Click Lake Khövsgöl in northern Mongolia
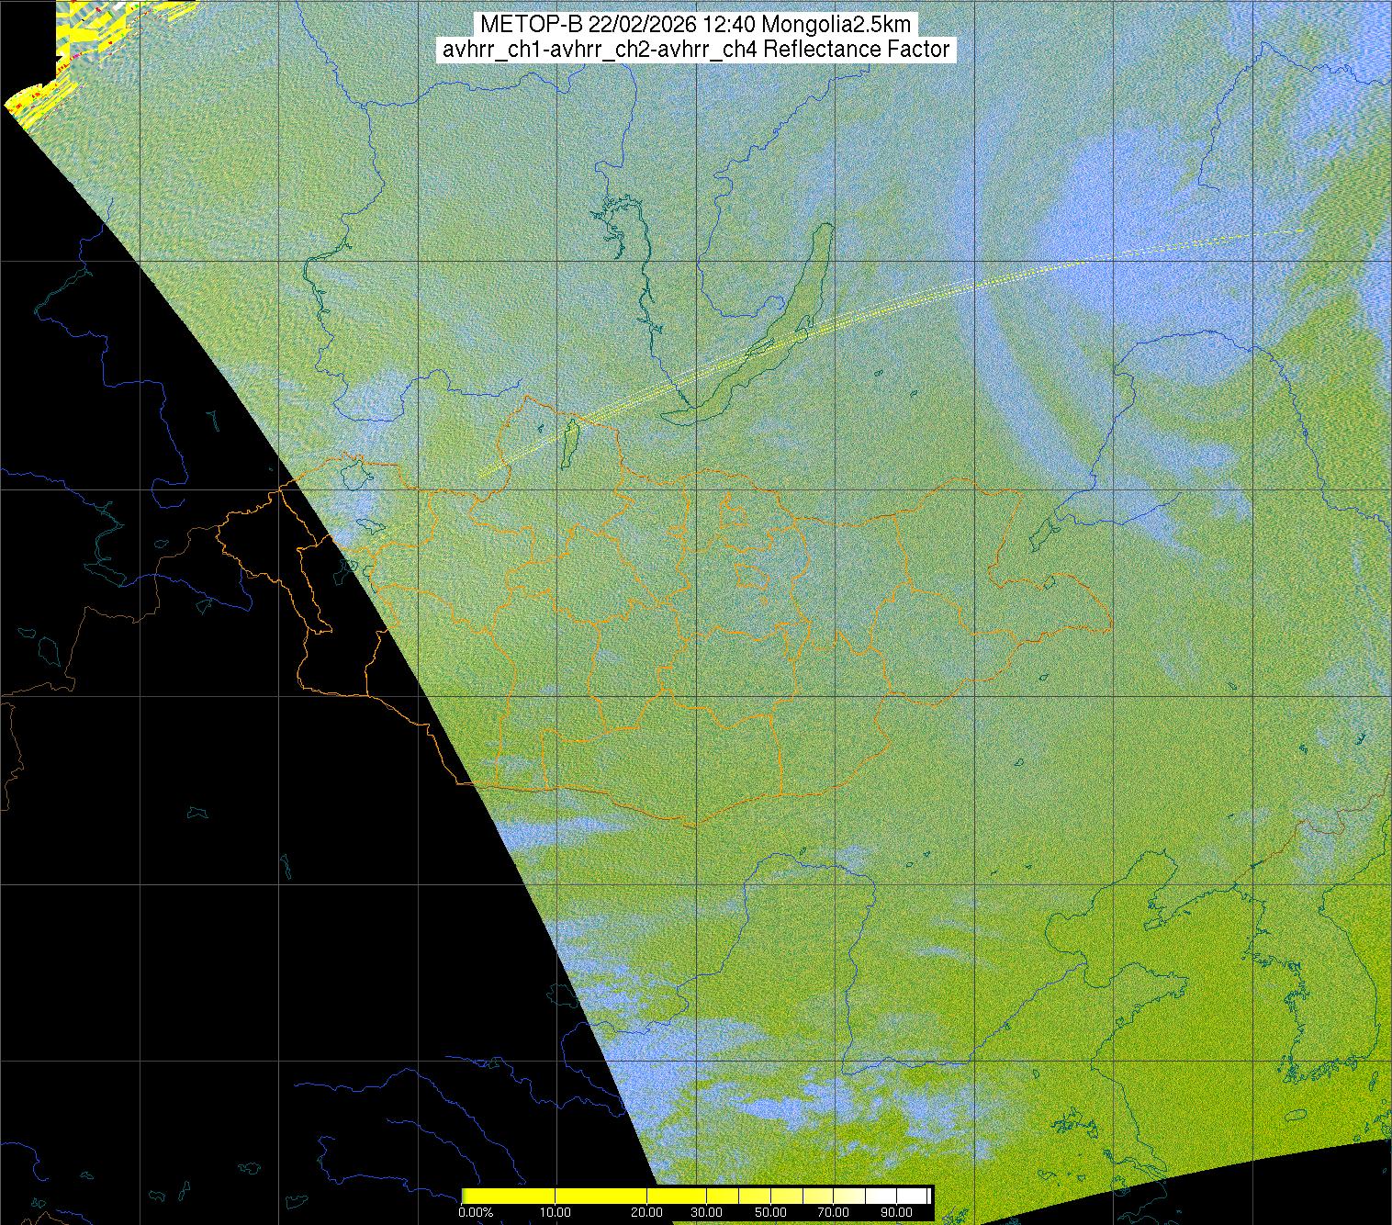 pos(570,441)
